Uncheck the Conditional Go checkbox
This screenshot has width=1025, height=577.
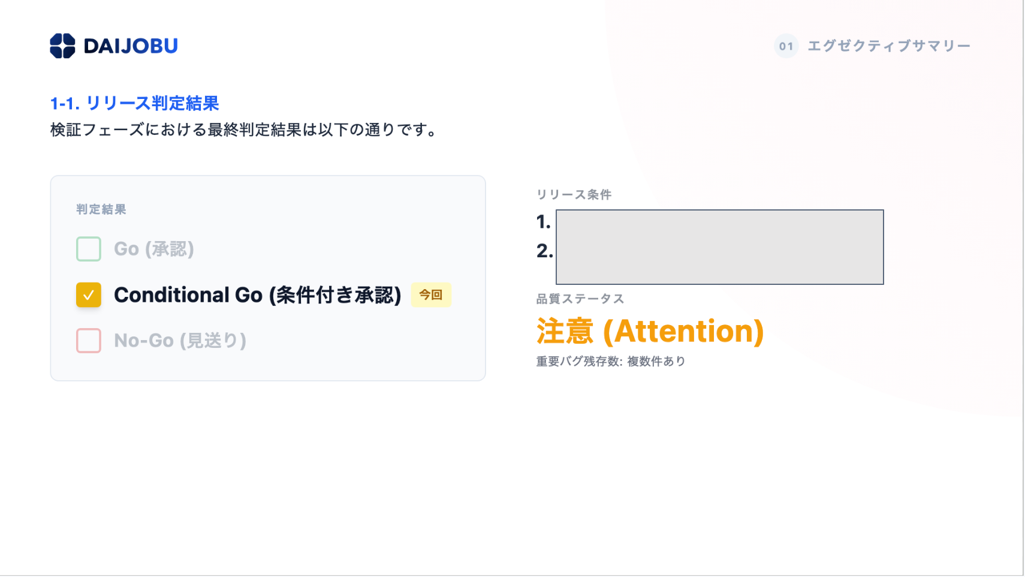[89, 295]
